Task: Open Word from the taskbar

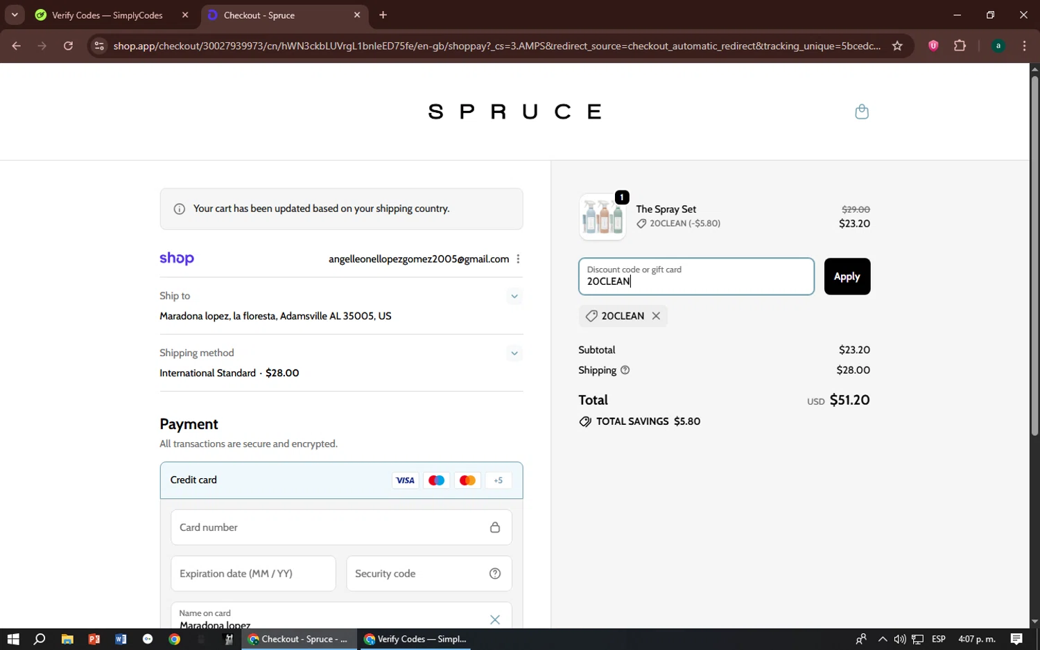Action: click(x=121, y=639)
